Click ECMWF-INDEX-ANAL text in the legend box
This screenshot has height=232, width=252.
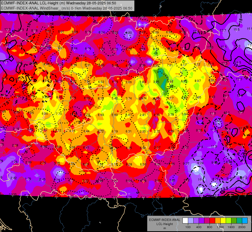click(x=164, y=220)
